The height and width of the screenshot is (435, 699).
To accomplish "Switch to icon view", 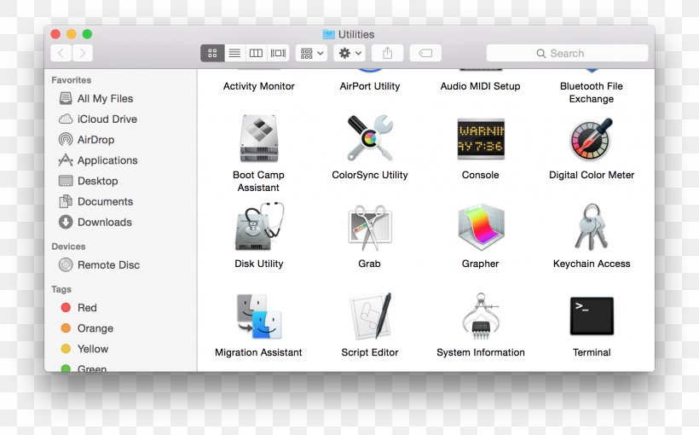I will click(212, 53).
